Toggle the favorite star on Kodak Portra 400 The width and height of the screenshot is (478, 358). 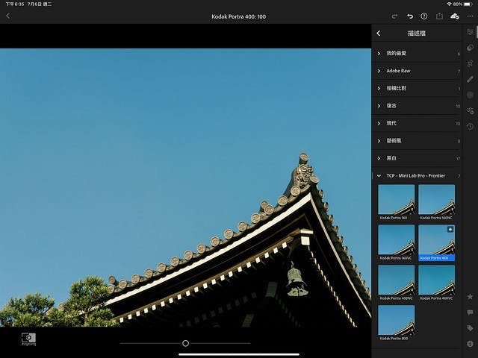[x=450, y=230]
